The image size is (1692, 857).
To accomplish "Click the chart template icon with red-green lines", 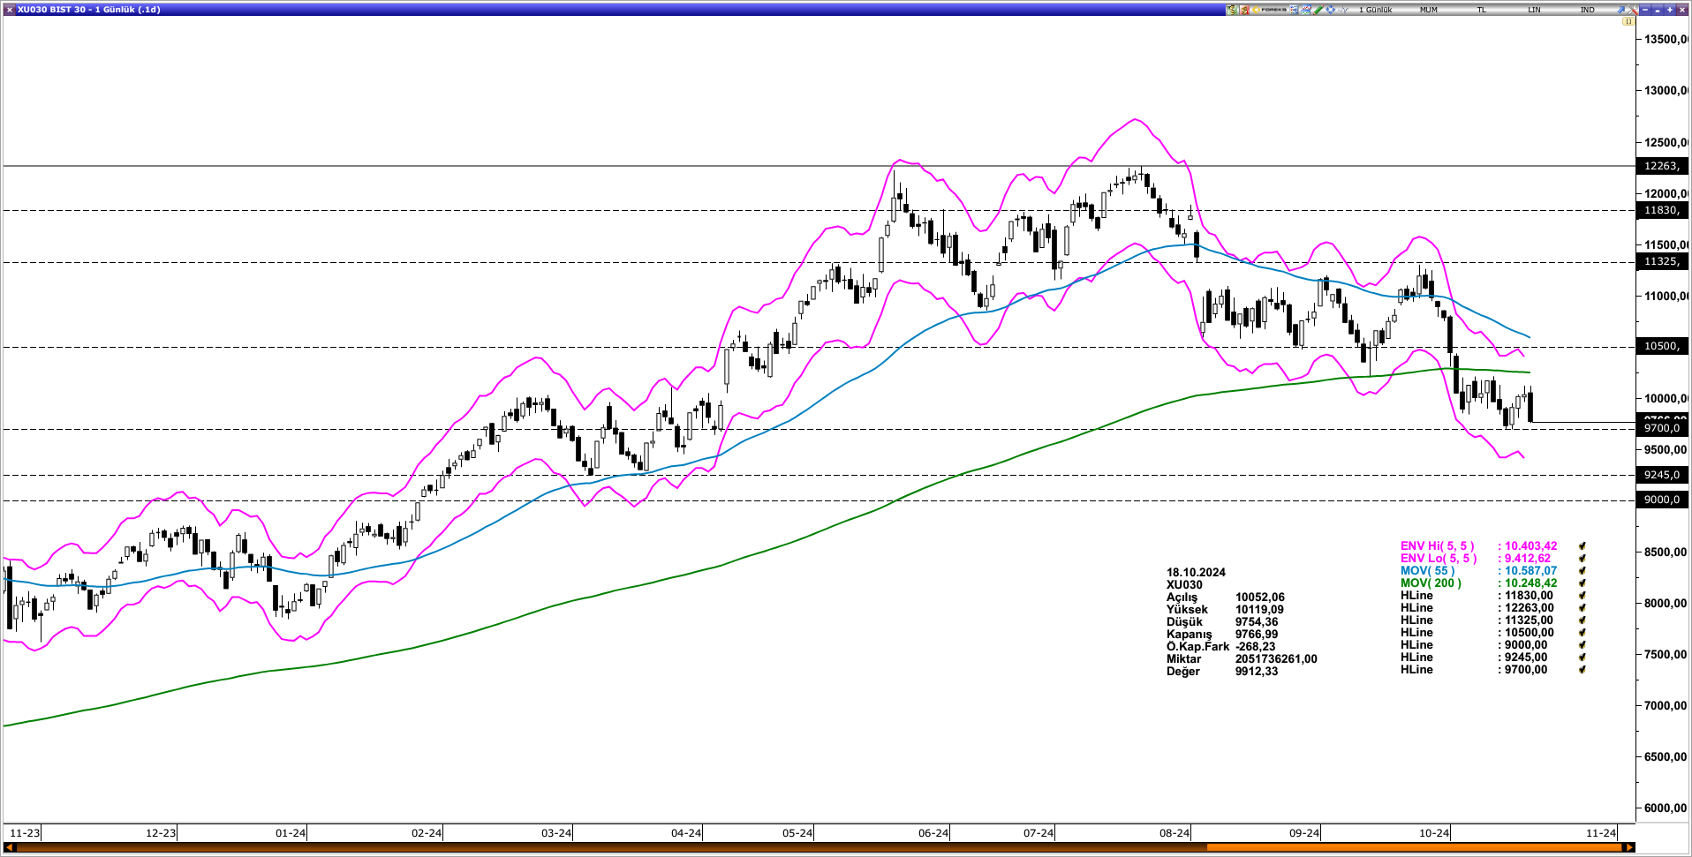I will 1306,10.
